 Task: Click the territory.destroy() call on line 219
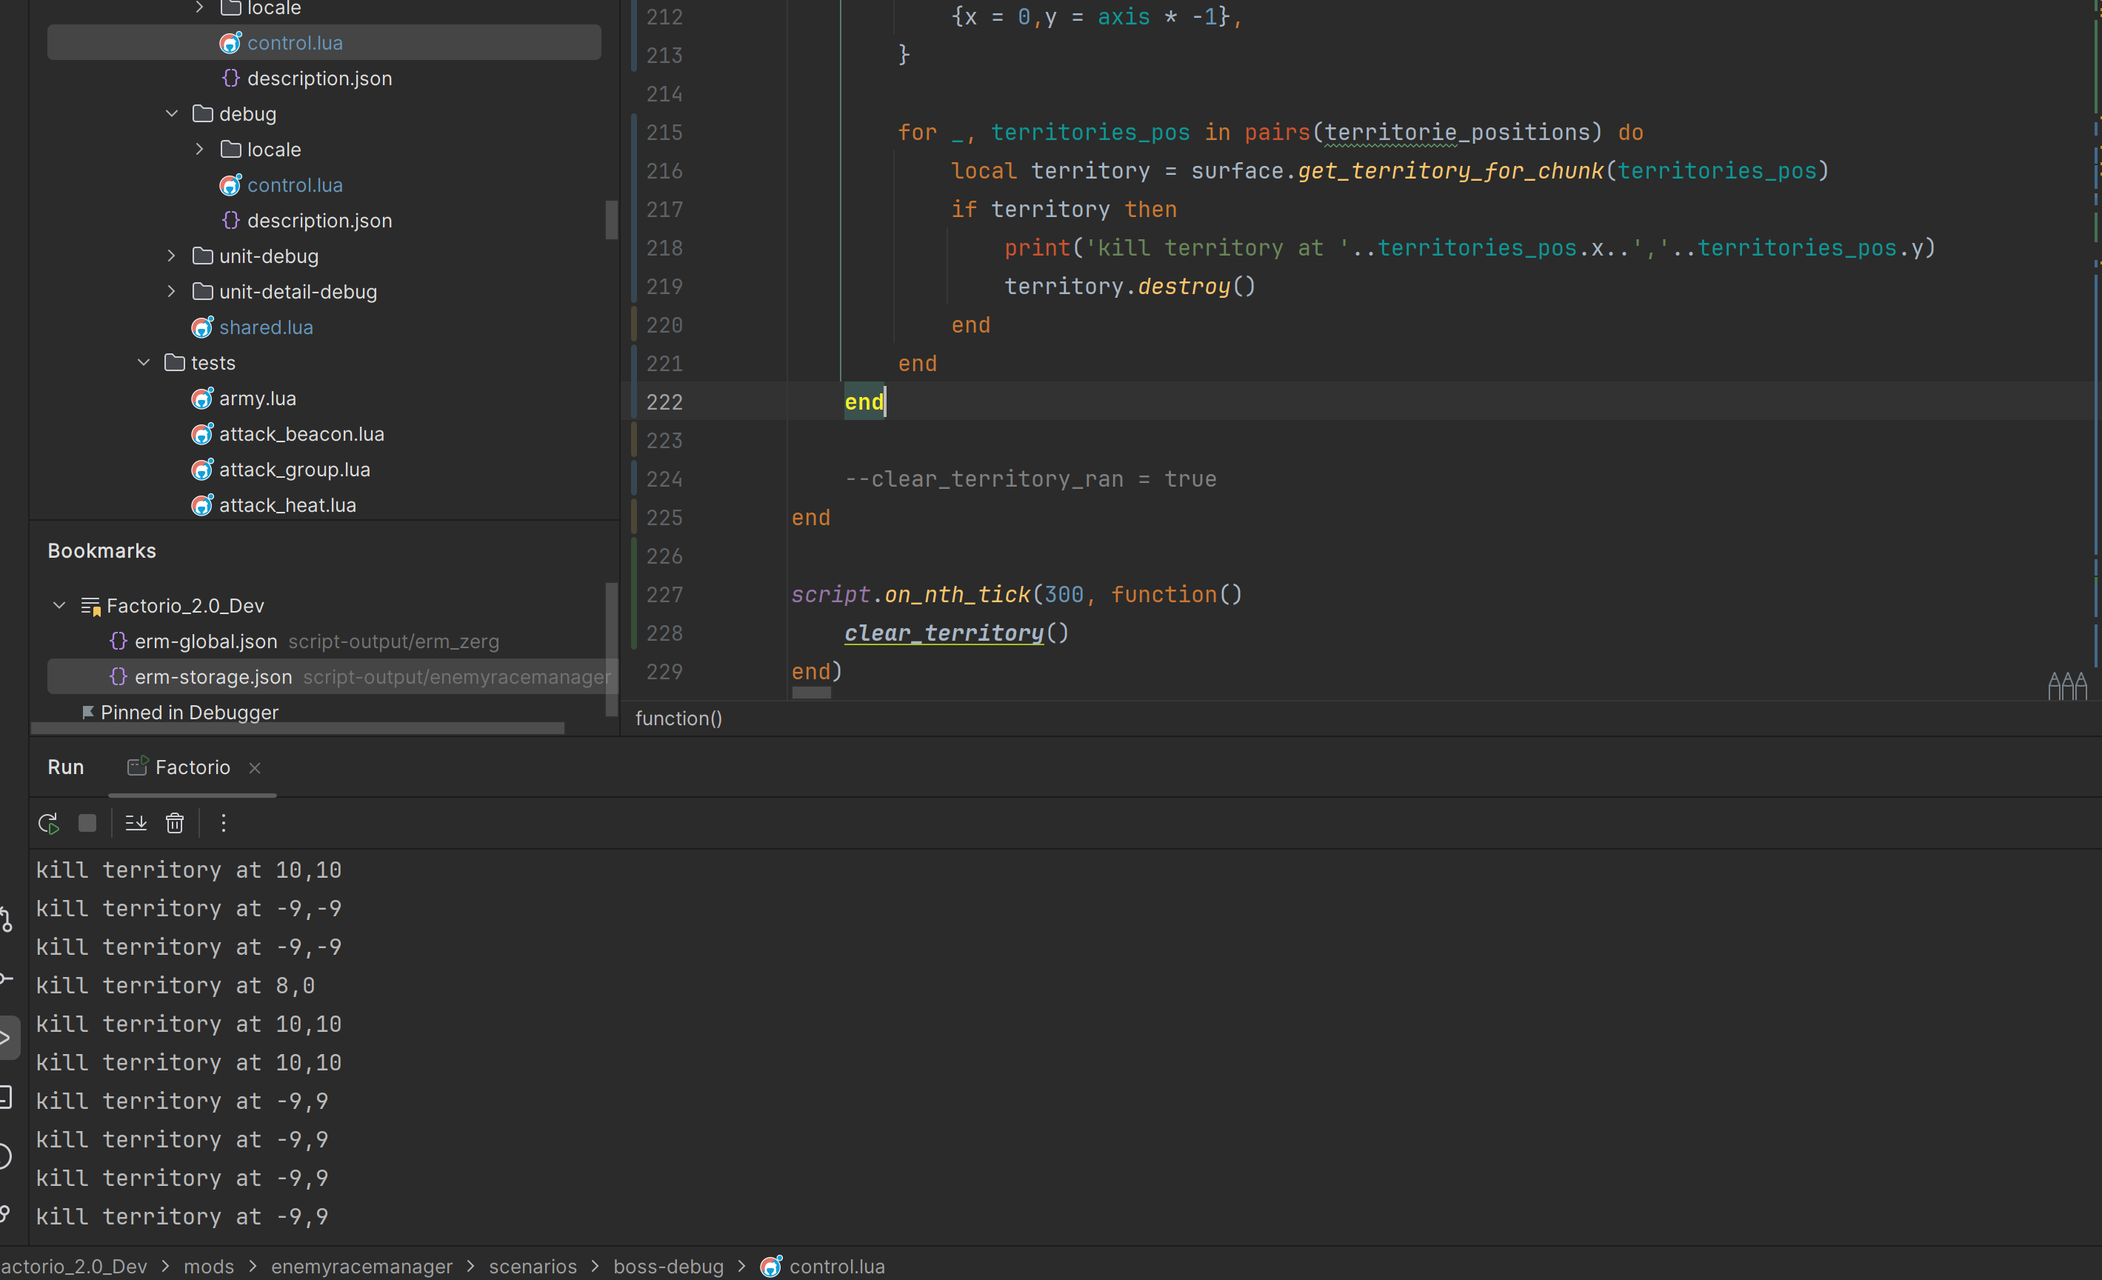[x=1130, y=287]
